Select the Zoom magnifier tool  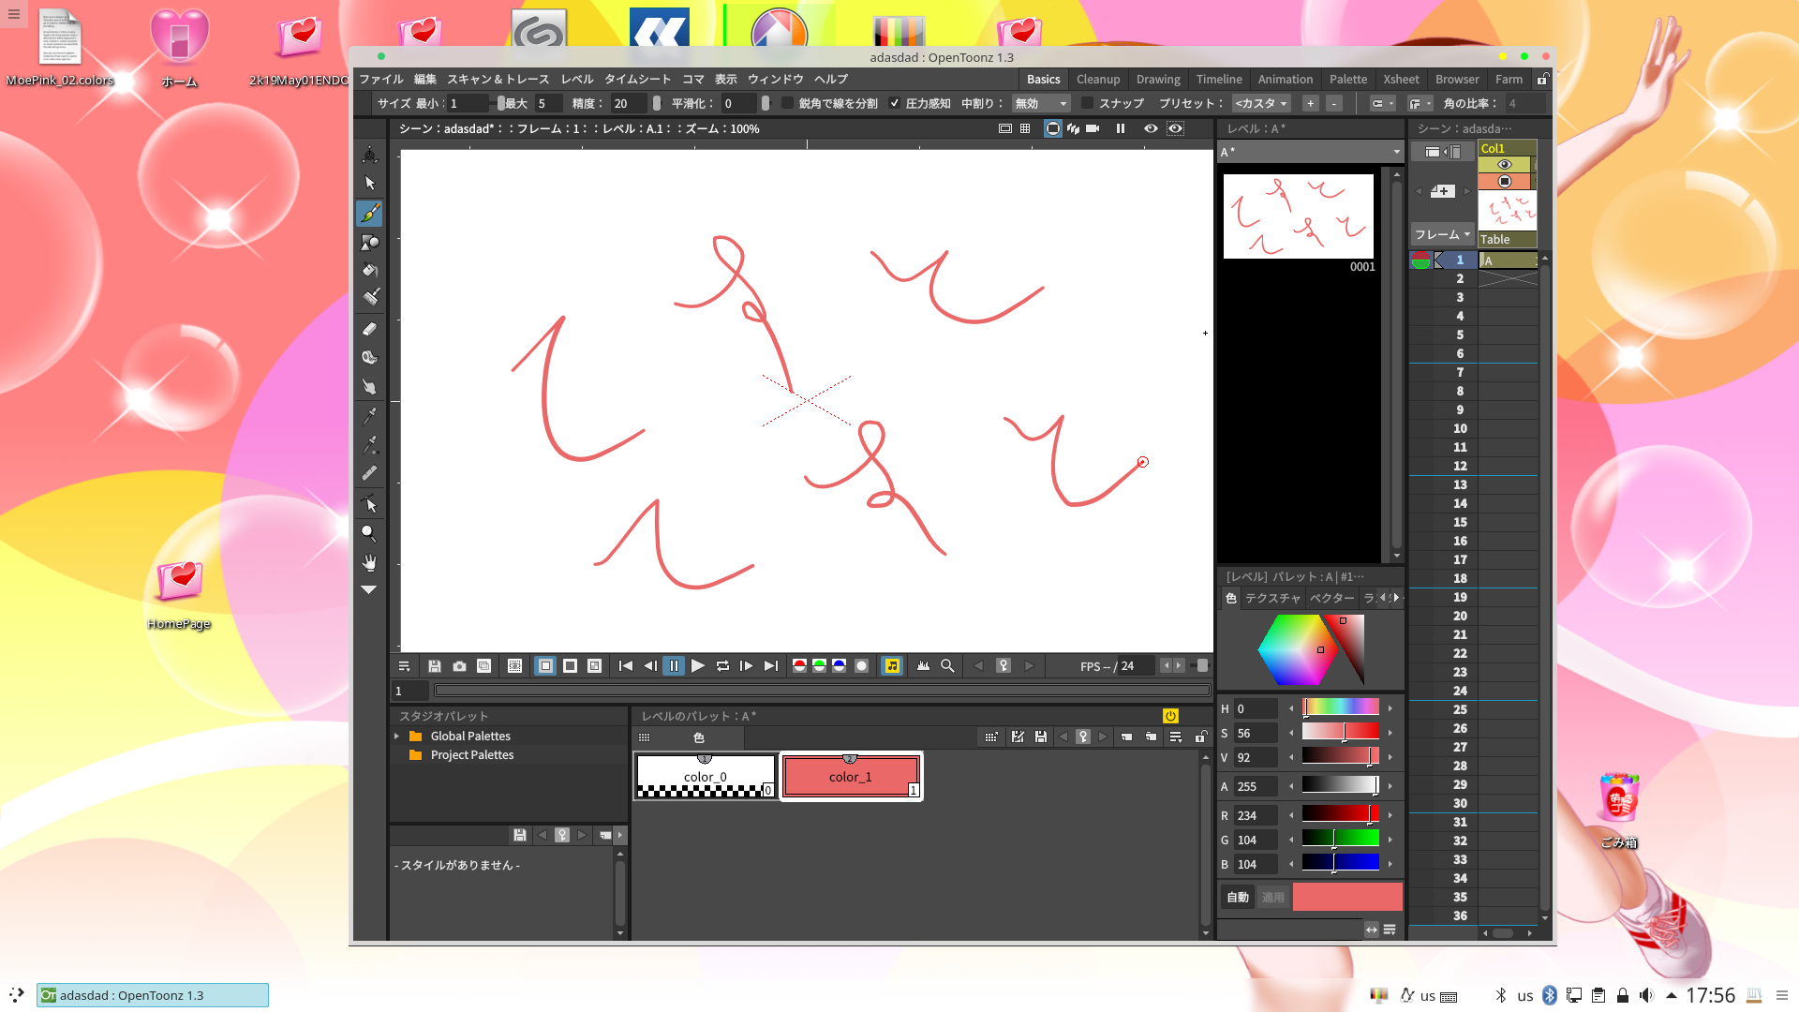click(370, 533)
